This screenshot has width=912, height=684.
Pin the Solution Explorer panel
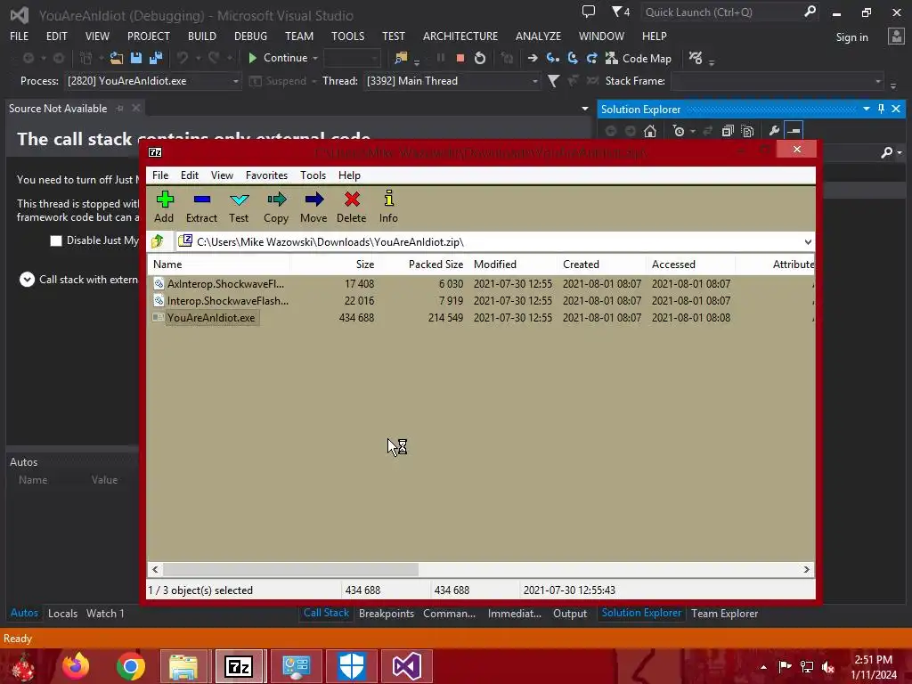pyautogui.click(x=881, y=109)
